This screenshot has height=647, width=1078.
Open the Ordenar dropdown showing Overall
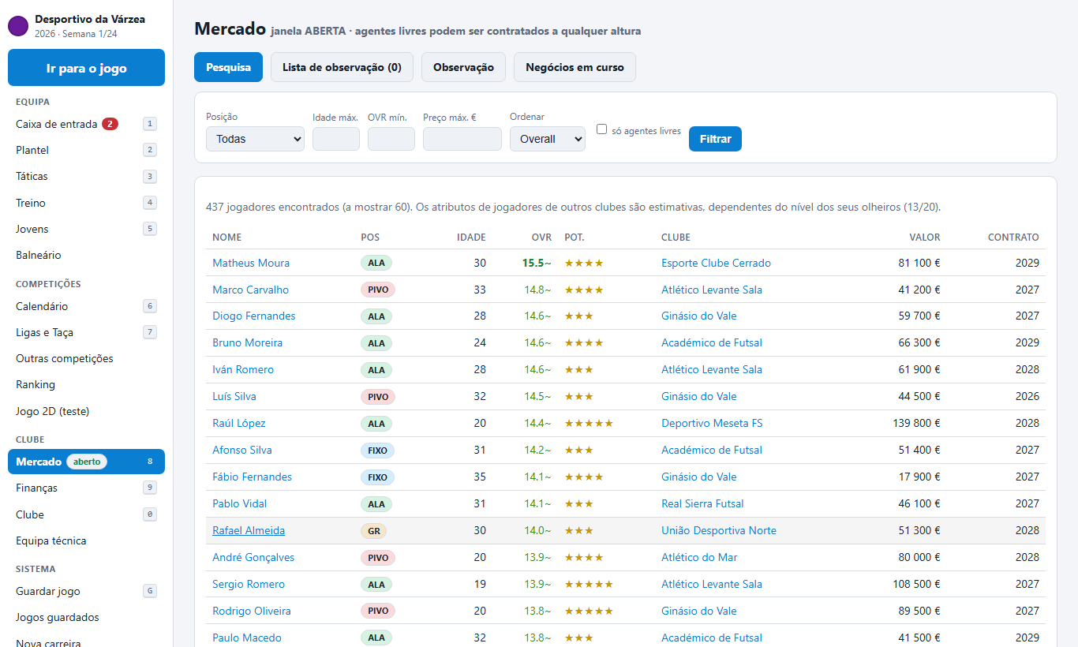tap(548, 139)
